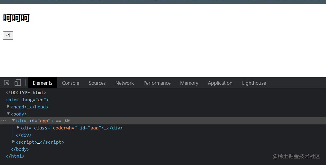Screen dimensions: 326x165
Task: Open the Console tab
Action: coord(71,83)
